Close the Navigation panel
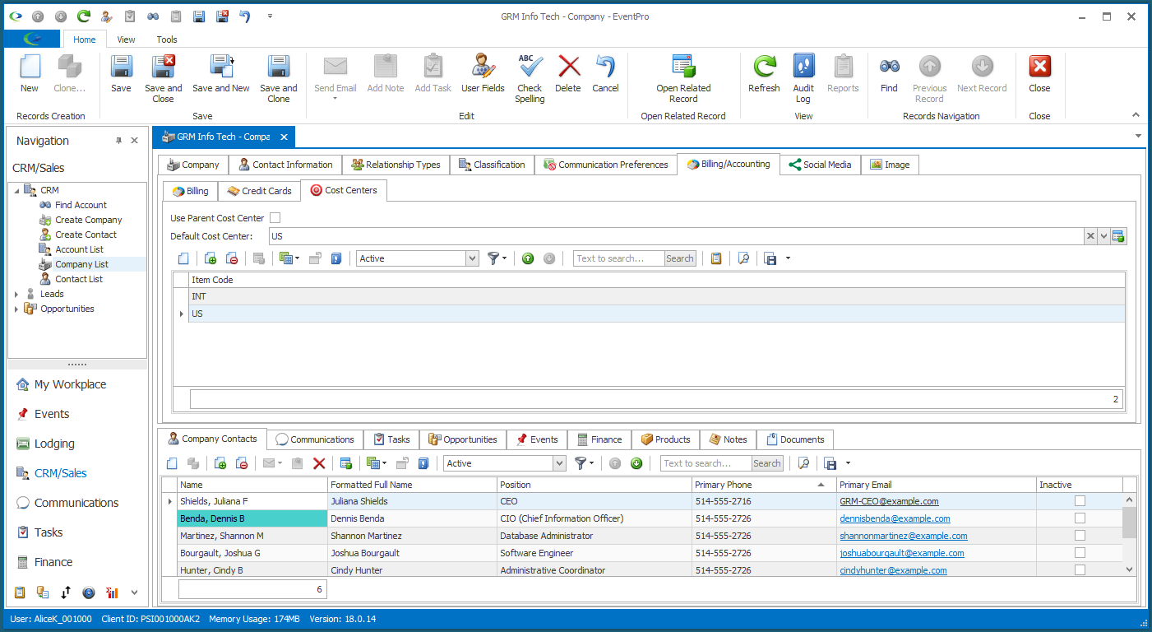 click(x=135, y=141)
